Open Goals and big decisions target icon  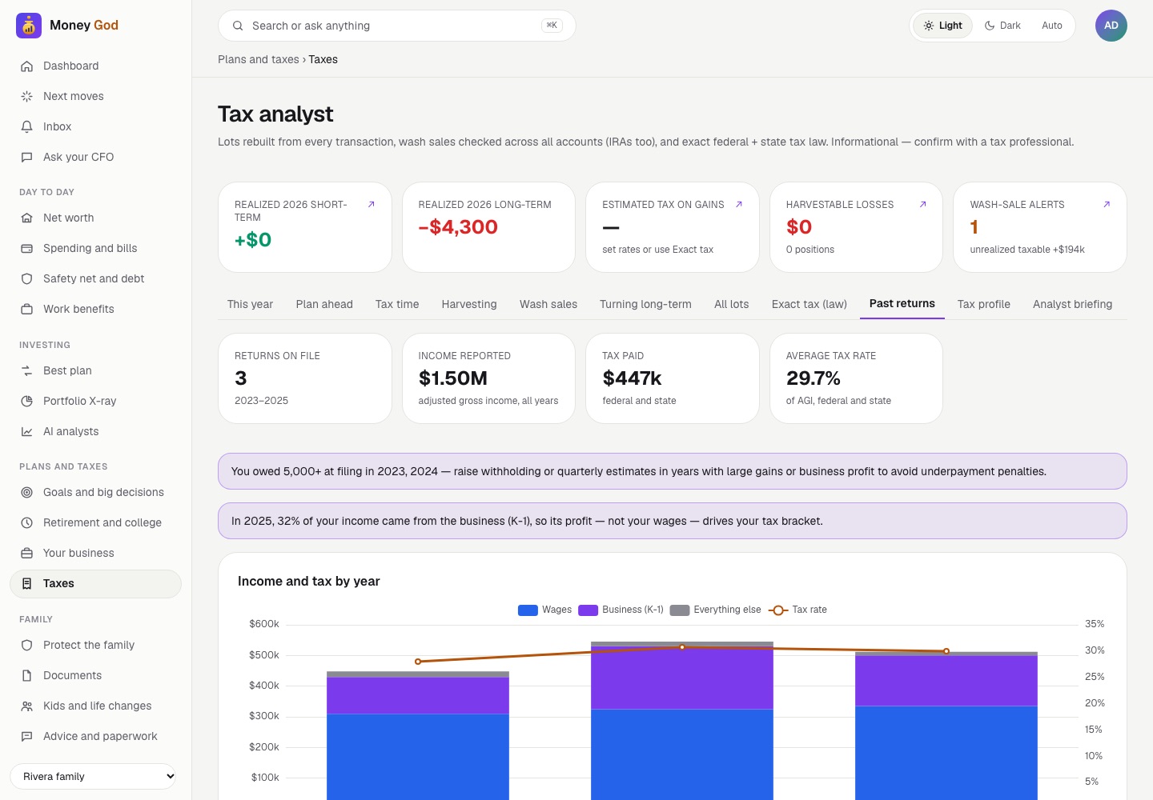click(26, 492)
